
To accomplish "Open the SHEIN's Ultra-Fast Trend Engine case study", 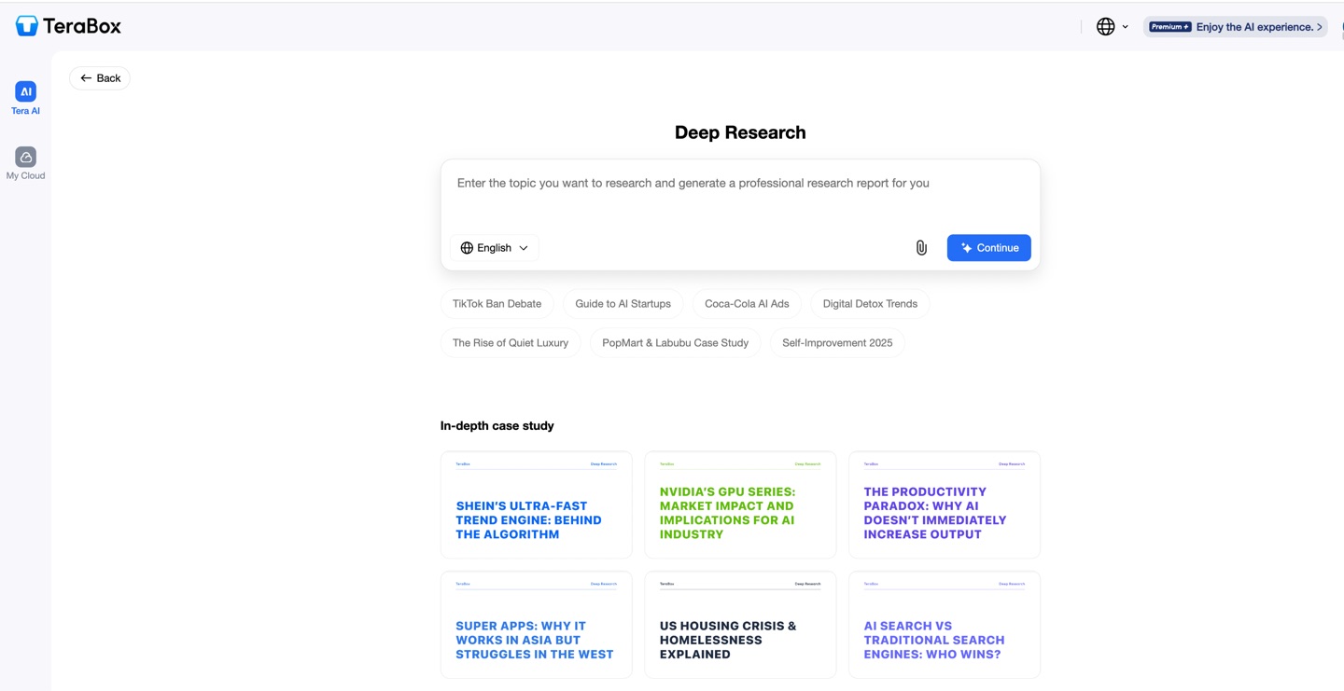I will click(536, 504).
